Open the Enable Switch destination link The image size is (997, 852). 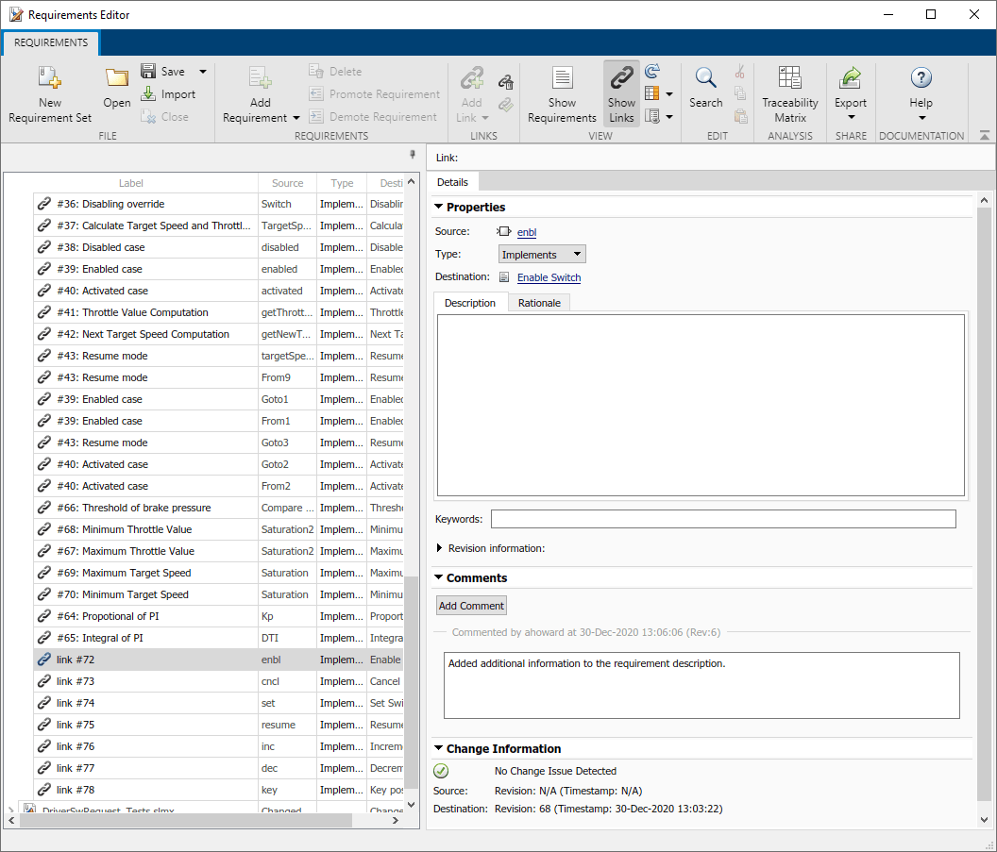click(x=549, y=277)
